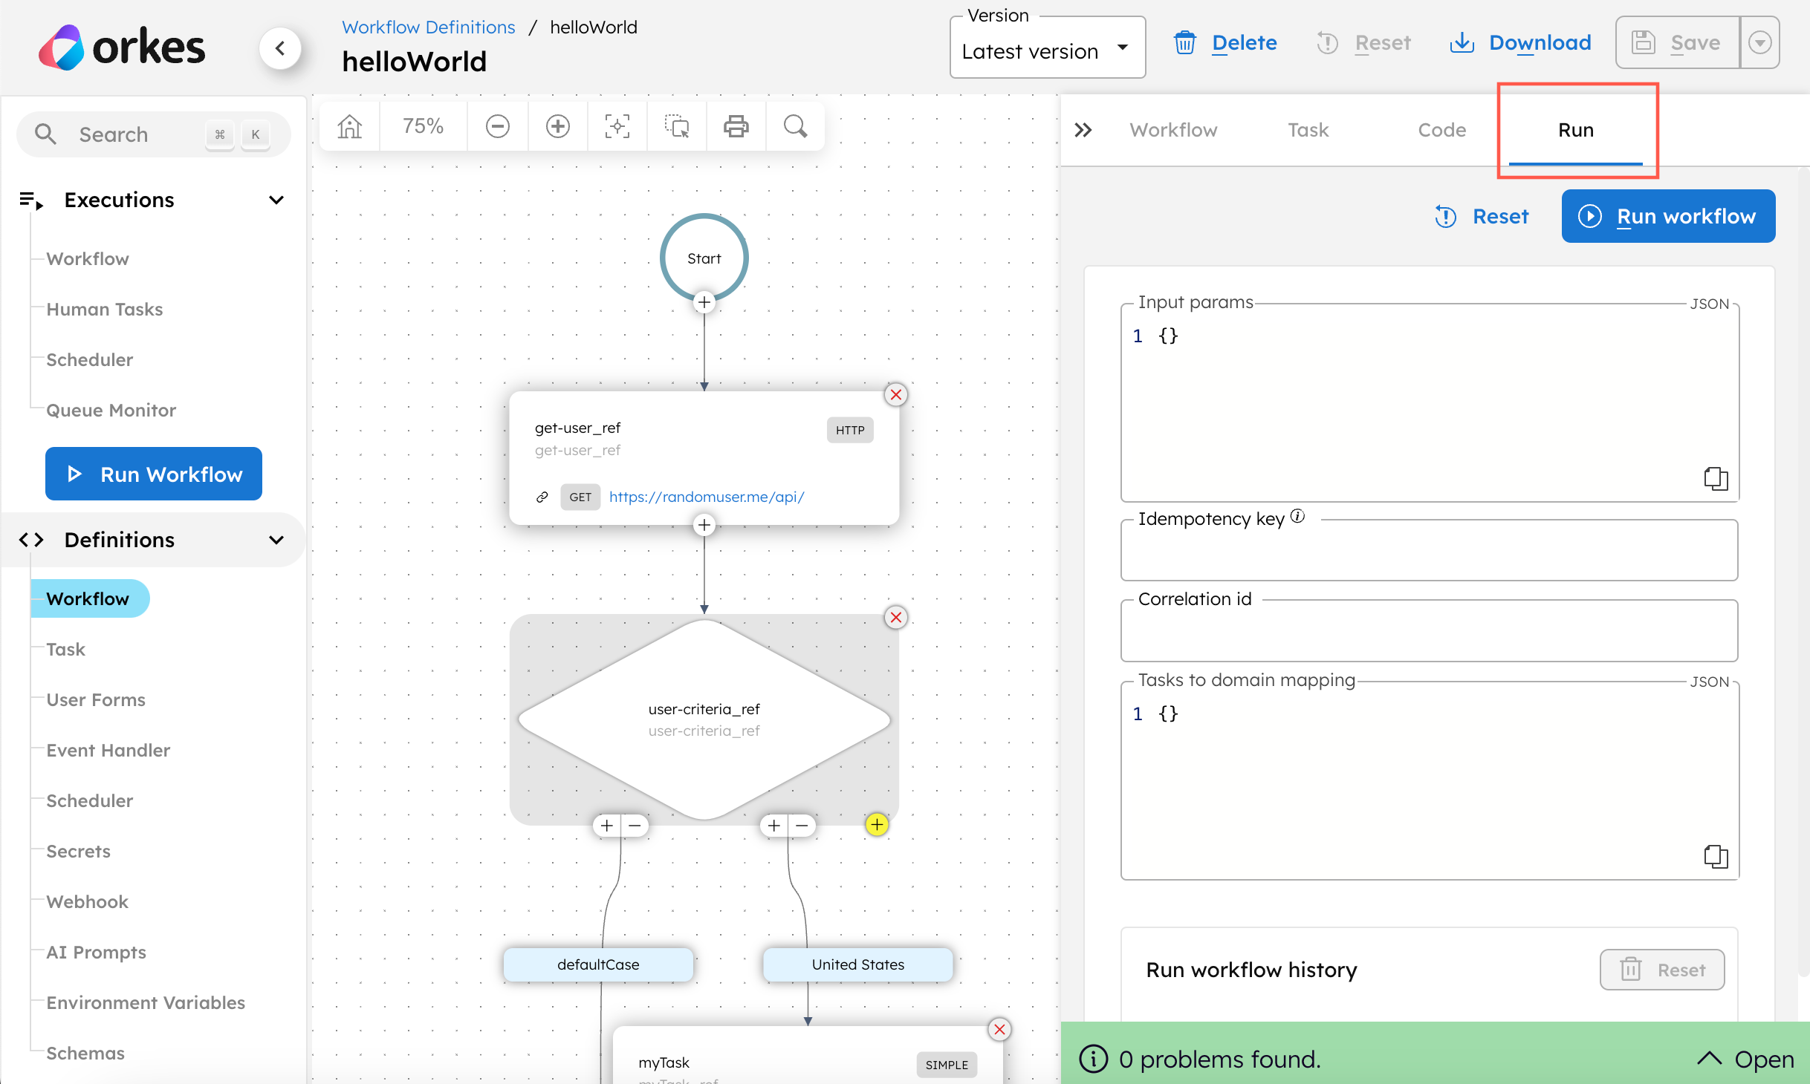This screenshot has height=1084, width=1810.
Task: Remove United States branch with minus icon
Action: [x=802, y=826]
